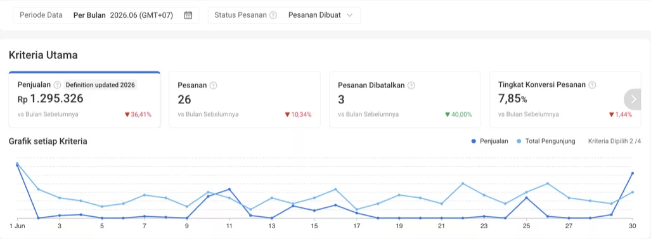
Task: Click help icon beside Pesanan label
Action: (x=214, y=86)
